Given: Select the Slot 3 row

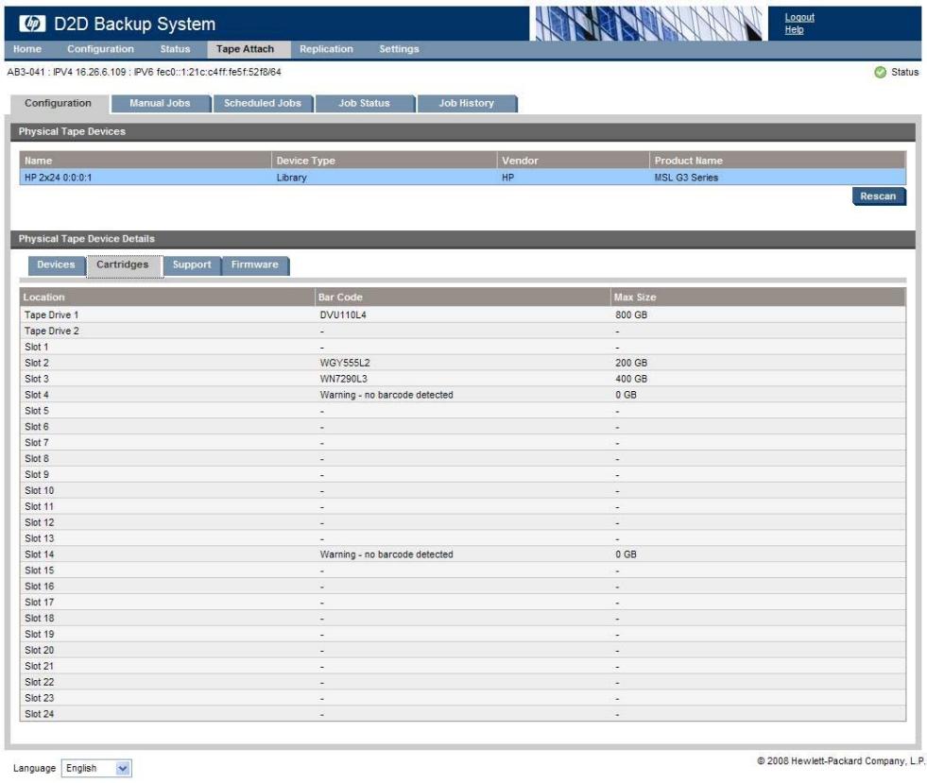Looking at the screenshot, I should (462, 379).
